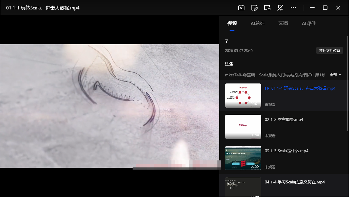This screenshot has height=197, width=349.
Task: Click the playing bars icon beside 01 1-1
Action: point(267,88)
